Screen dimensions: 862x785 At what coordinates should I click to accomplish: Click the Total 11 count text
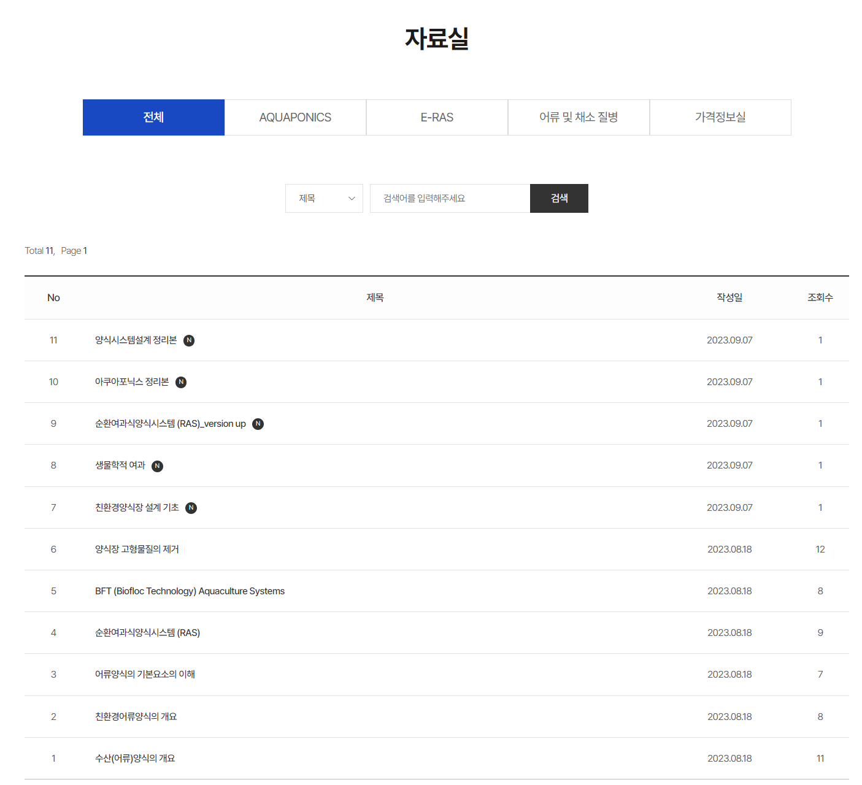tap(40, 251)
